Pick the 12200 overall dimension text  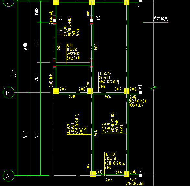coord(14,74)
